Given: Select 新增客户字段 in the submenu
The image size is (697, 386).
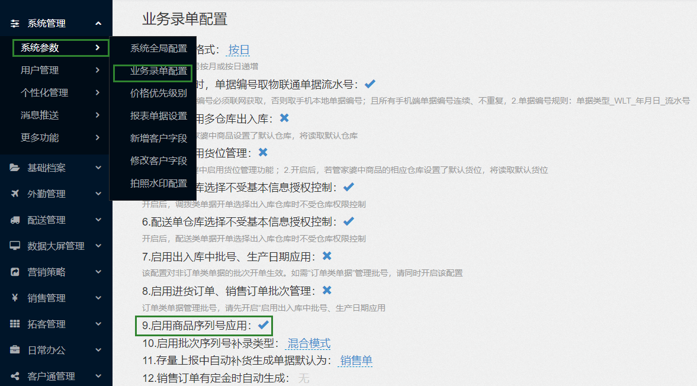Looking at the screenshot, I should (158, 138).
